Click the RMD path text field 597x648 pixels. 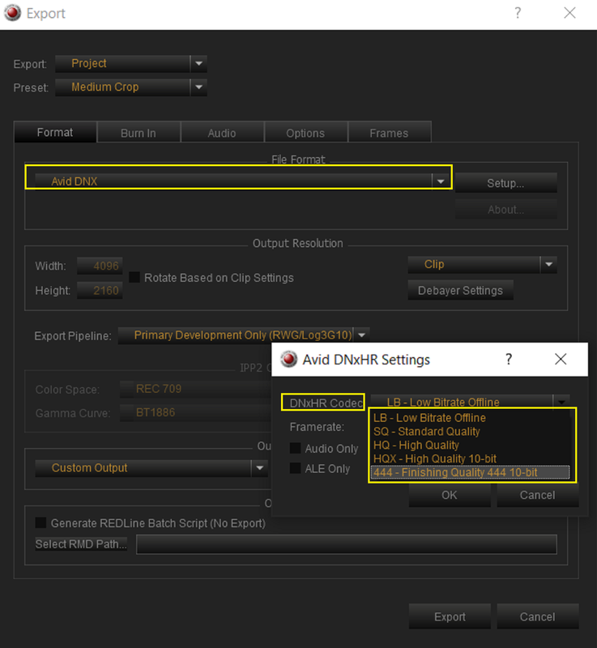pos(347,544)
